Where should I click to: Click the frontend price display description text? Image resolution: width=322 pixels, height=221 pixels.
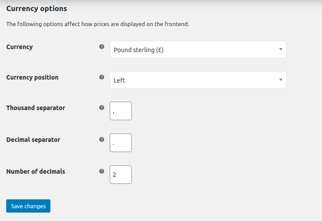pos(98,24)
